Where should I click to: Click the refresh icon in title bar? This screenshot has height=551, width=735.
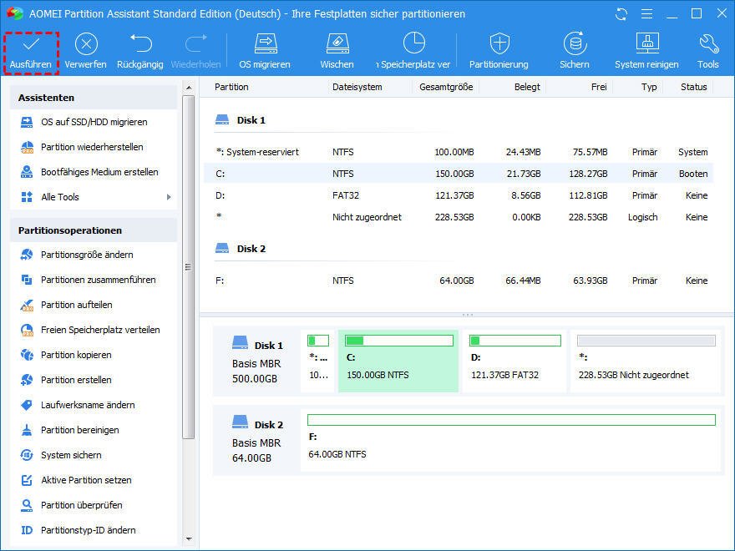click(621, 14)
